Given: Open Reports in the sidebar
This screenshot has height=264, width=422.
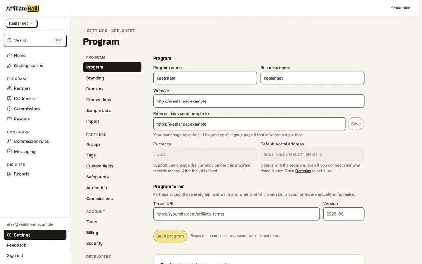Looking at the screenshot, I should click(35, 174).
